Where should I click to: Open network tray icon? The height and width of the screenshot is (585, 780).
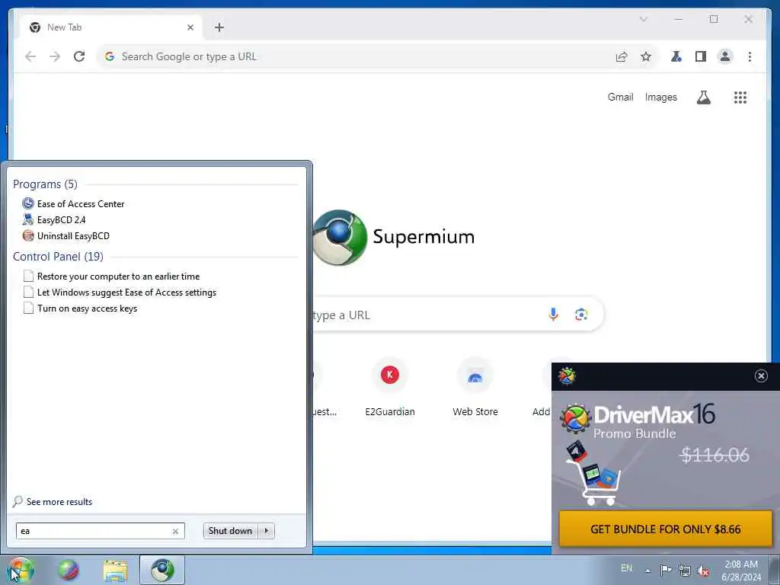[685, 571]
